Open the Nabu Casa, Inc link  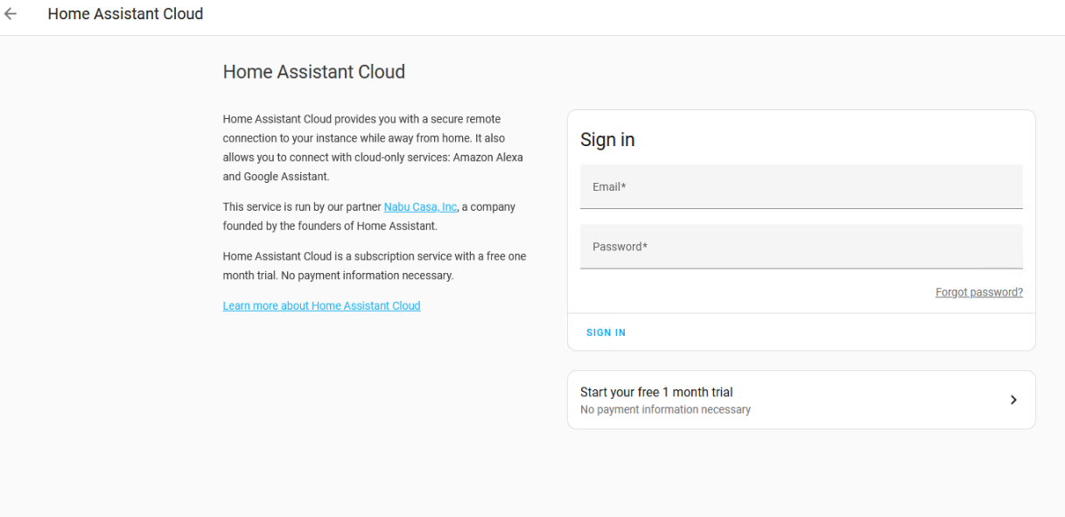pos(420,207)
